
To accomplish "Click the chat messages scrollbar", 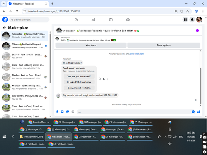I will [200, 86].
